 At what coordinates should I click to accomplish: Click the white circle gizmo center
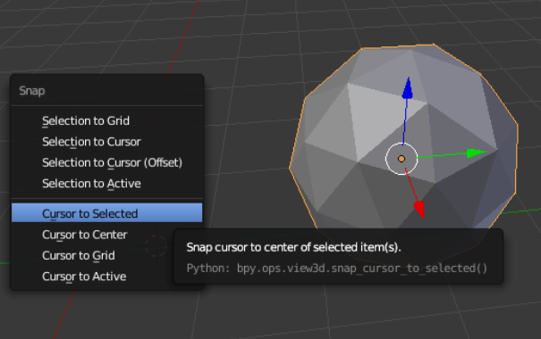point(402,159)
